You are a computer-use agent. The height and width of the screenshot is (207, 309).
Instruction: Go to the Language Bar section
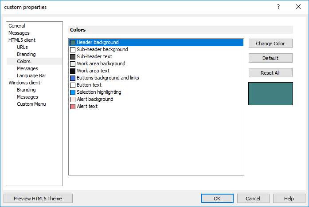pos(31,76)
